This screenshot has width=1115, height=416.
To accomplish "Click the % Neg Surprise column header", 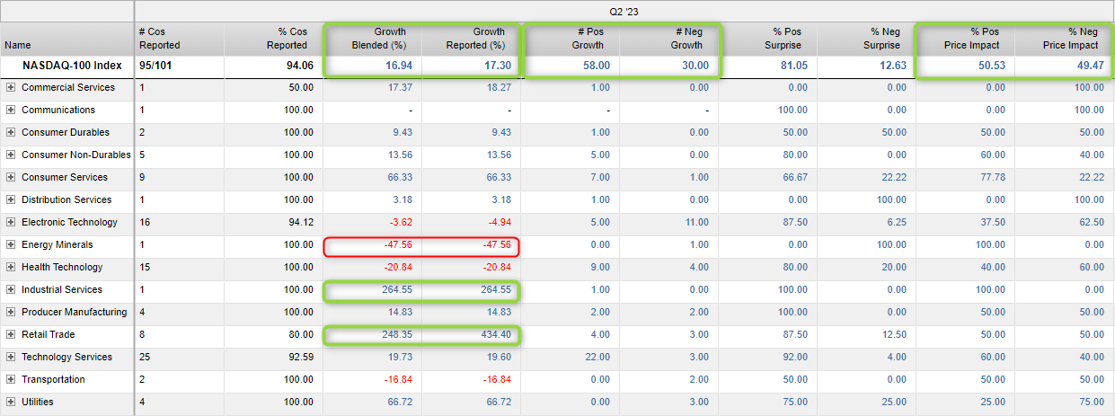I will coord(867,39).
